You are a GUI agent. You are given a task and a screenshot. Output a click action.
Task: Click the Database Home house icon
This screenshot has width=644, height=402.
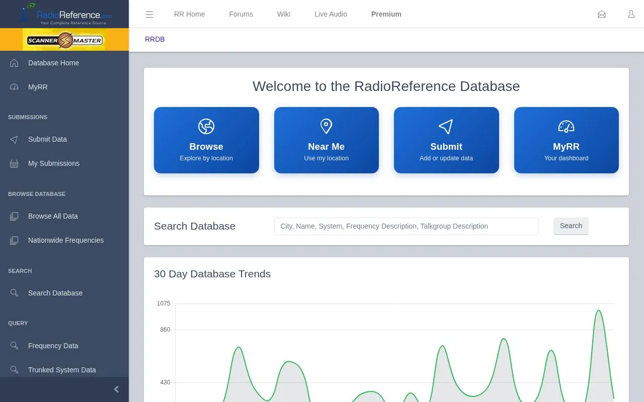pyautogui.click(x=14, y=63)
